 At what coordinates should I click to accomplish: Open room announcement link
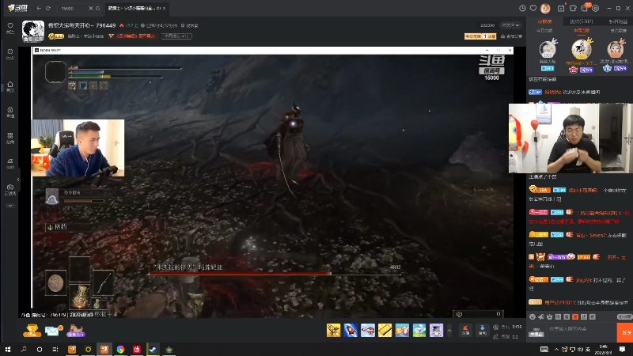point(511,36)
